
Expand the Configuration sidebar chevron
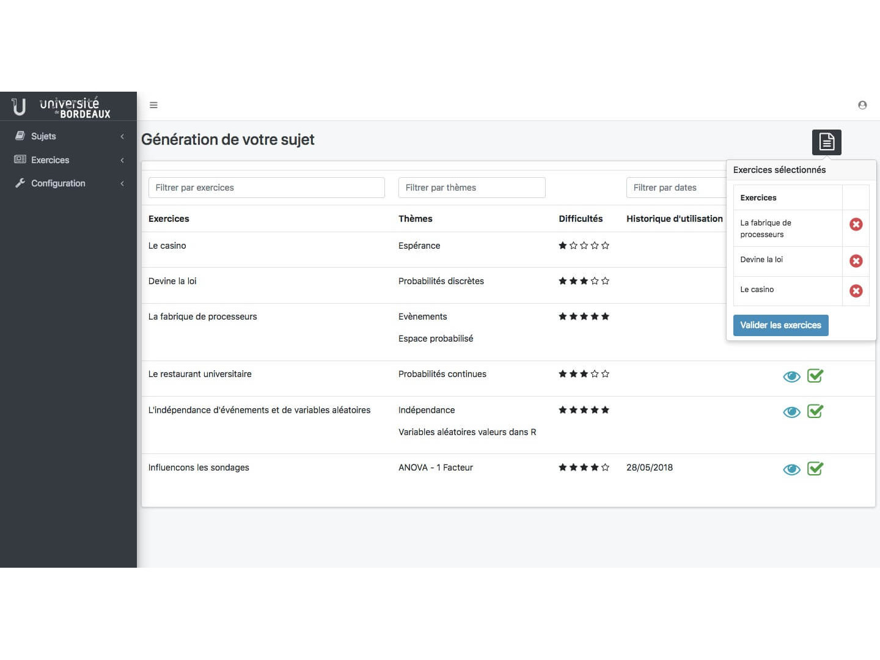(122, 183)
